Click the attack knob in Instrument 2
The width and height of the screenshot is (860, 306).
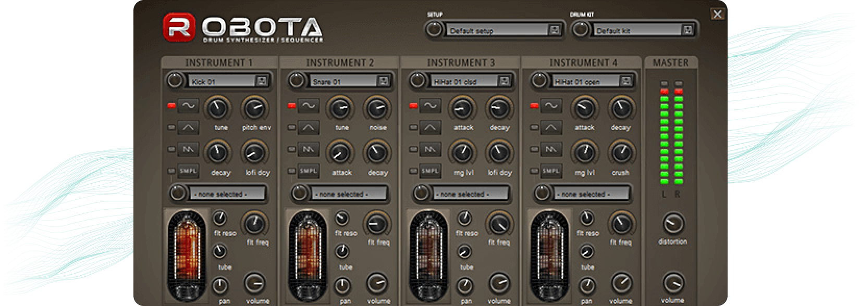339,153
